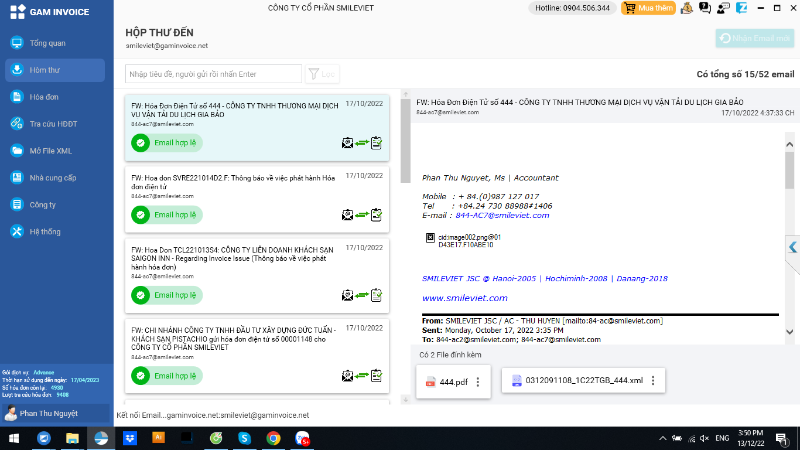Screen dimensions: 800x450
Task: Click clipboard check icon on TCL221013S4 card
Action: point(377,295)
